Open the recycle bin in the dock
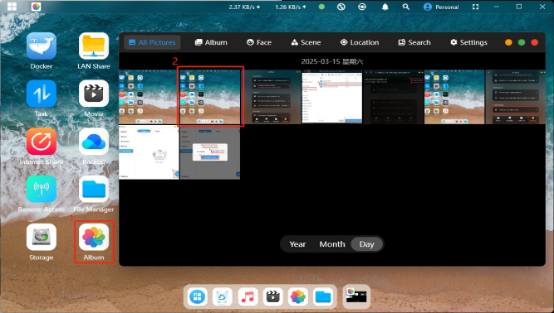Viewport: 554px width, 313px height. click(223, 296)
